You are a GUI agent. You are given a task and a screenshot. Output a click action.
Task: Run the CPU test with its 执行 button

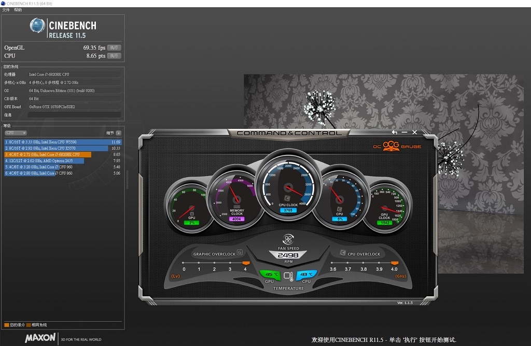point(114,56)
